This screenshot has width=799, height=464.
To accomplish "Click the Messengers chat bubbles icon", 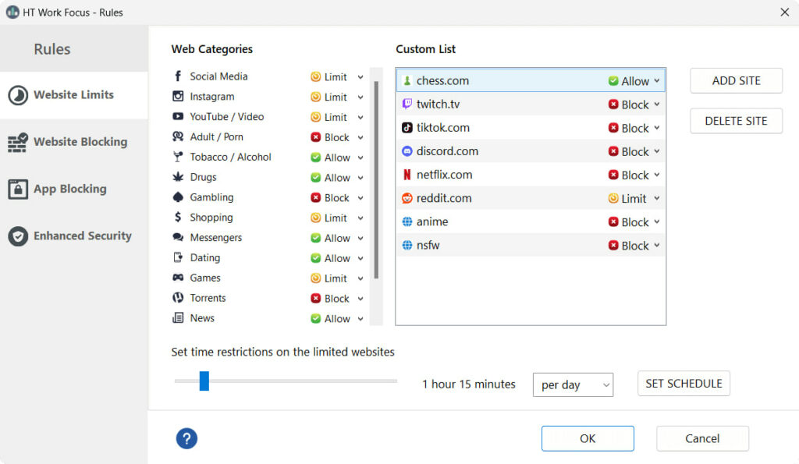I will tap(178, 237).
